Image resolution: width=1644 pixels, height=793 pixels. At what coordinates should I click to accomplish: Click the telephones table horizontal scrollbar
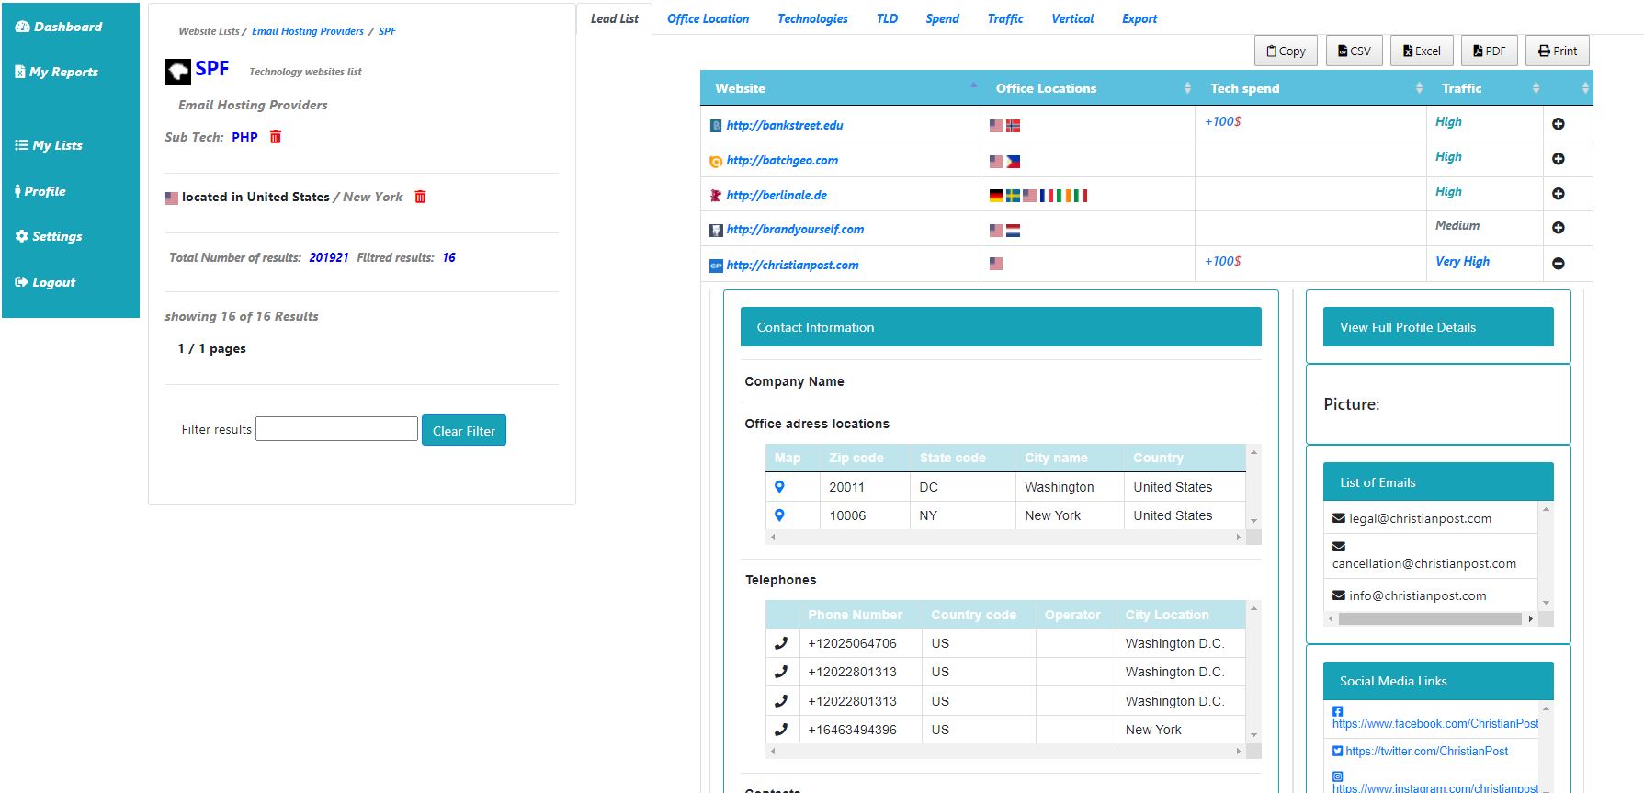(1005, 752)
